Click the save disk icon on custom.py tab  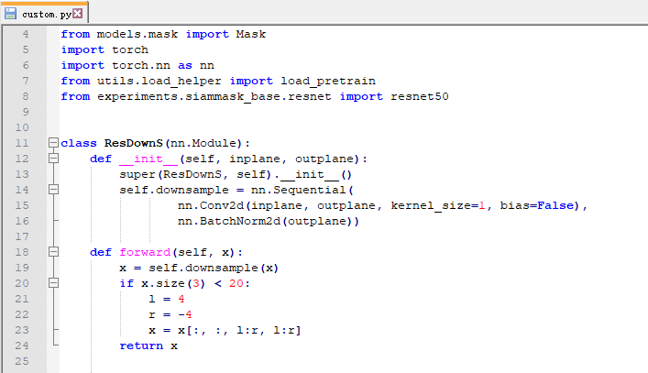pyautogui.click(x=10, y=14)
